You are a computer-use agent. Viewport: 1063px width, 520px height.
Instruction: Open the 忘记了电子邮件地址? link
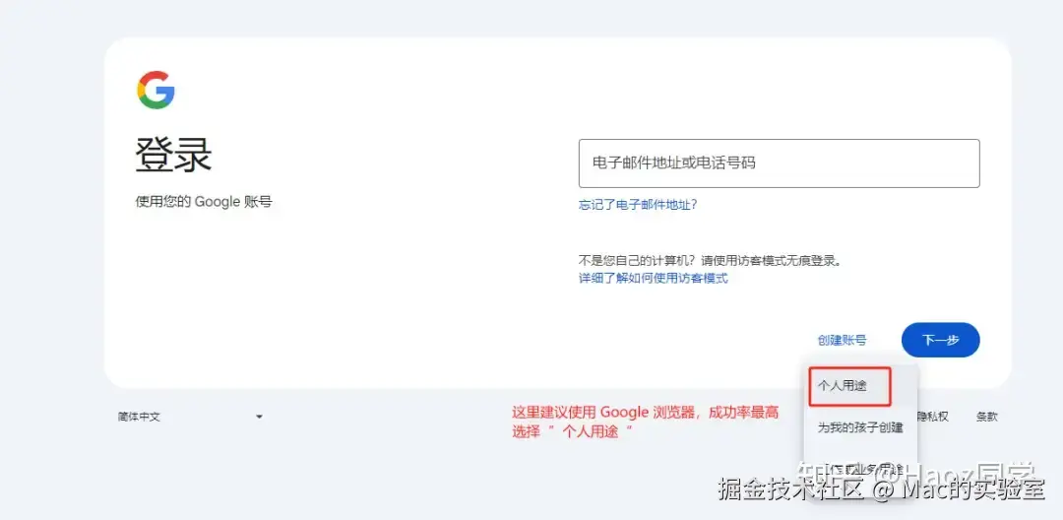pos(637,204)
